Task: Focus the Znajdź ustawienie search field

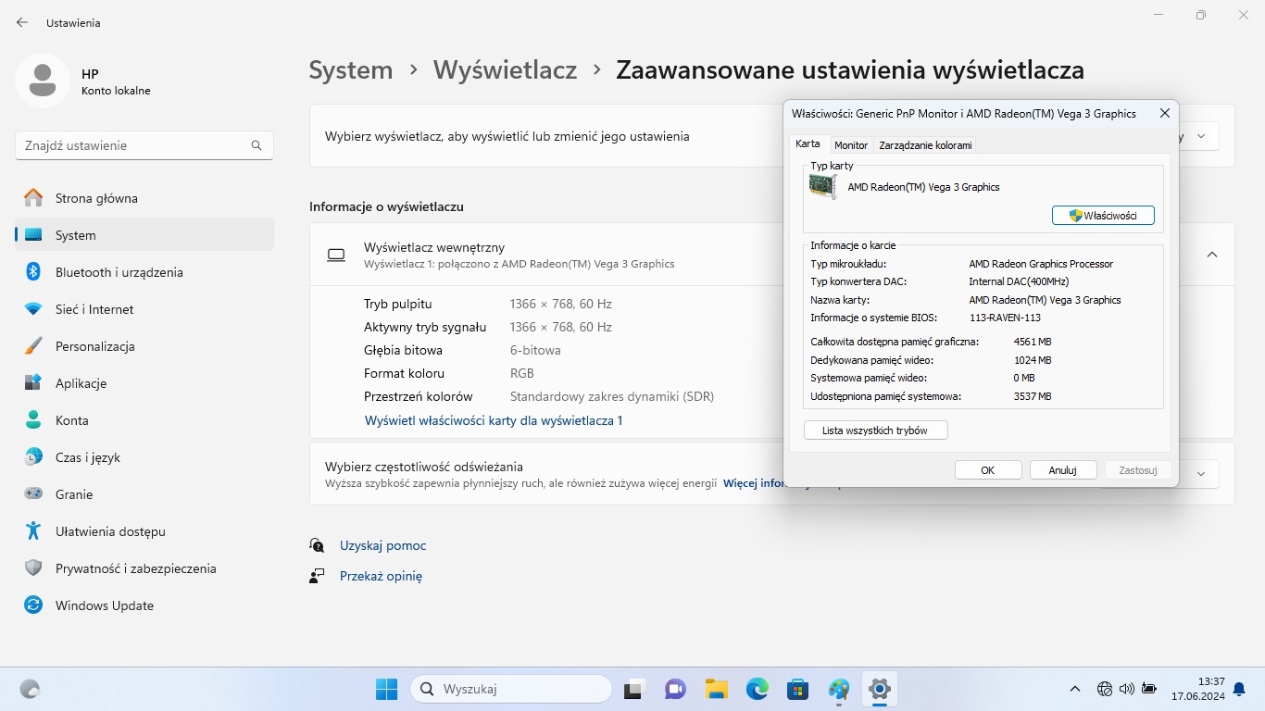Action: coord(144,145)
